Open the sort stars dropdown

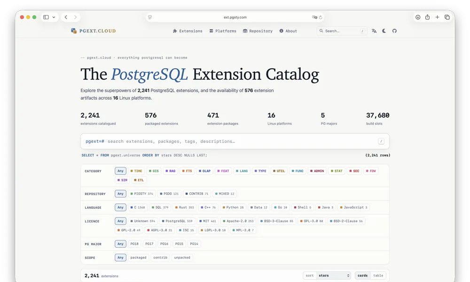point(333,275)
